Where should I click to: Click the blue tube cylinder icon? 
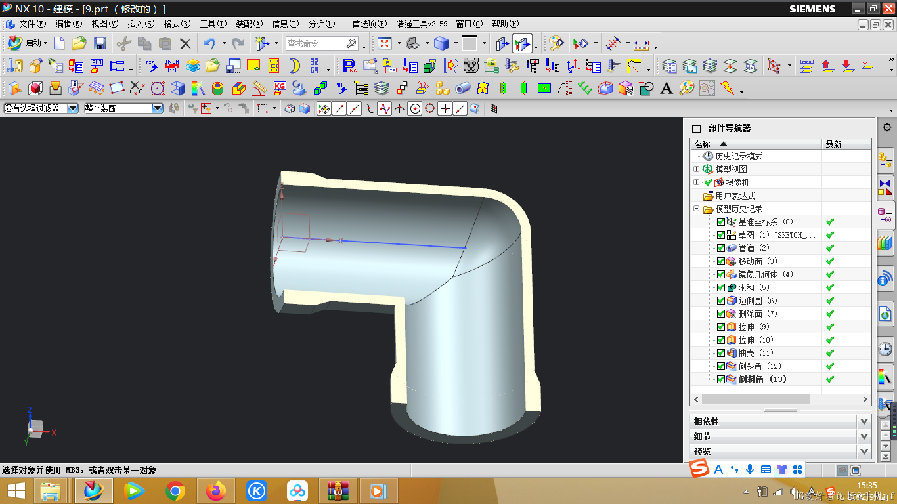click(x=463, y=87)
